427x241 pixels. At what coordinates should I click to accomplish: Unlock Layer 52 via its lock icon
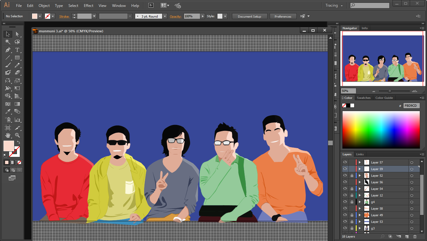[x=352, y=176]
